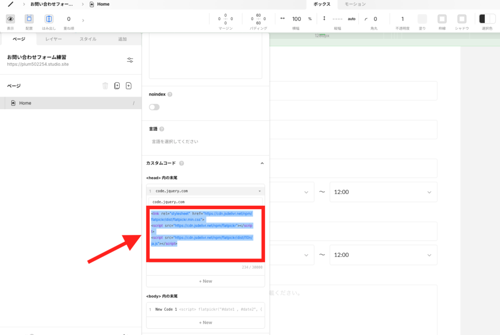The width and height of the screenshot is (500, 335).
Task: Switch to the ボックス tab
Action: (x=322, y=4)
